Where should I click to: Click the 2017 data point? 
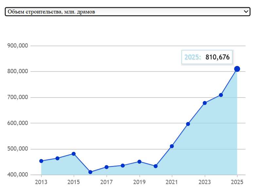(107, 167)
